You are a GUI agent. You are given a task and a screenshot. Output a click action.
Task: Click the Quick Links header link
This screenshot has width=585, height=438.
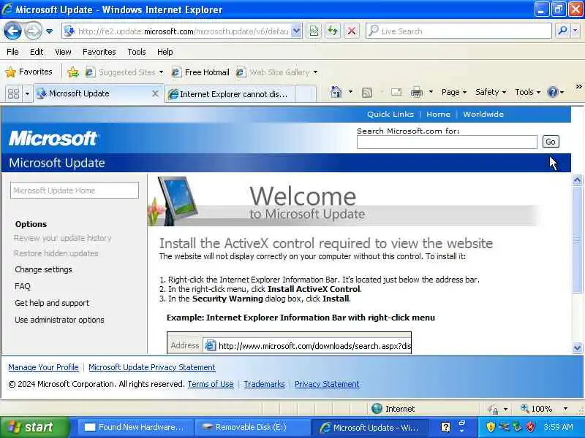(x=390, y=115)
